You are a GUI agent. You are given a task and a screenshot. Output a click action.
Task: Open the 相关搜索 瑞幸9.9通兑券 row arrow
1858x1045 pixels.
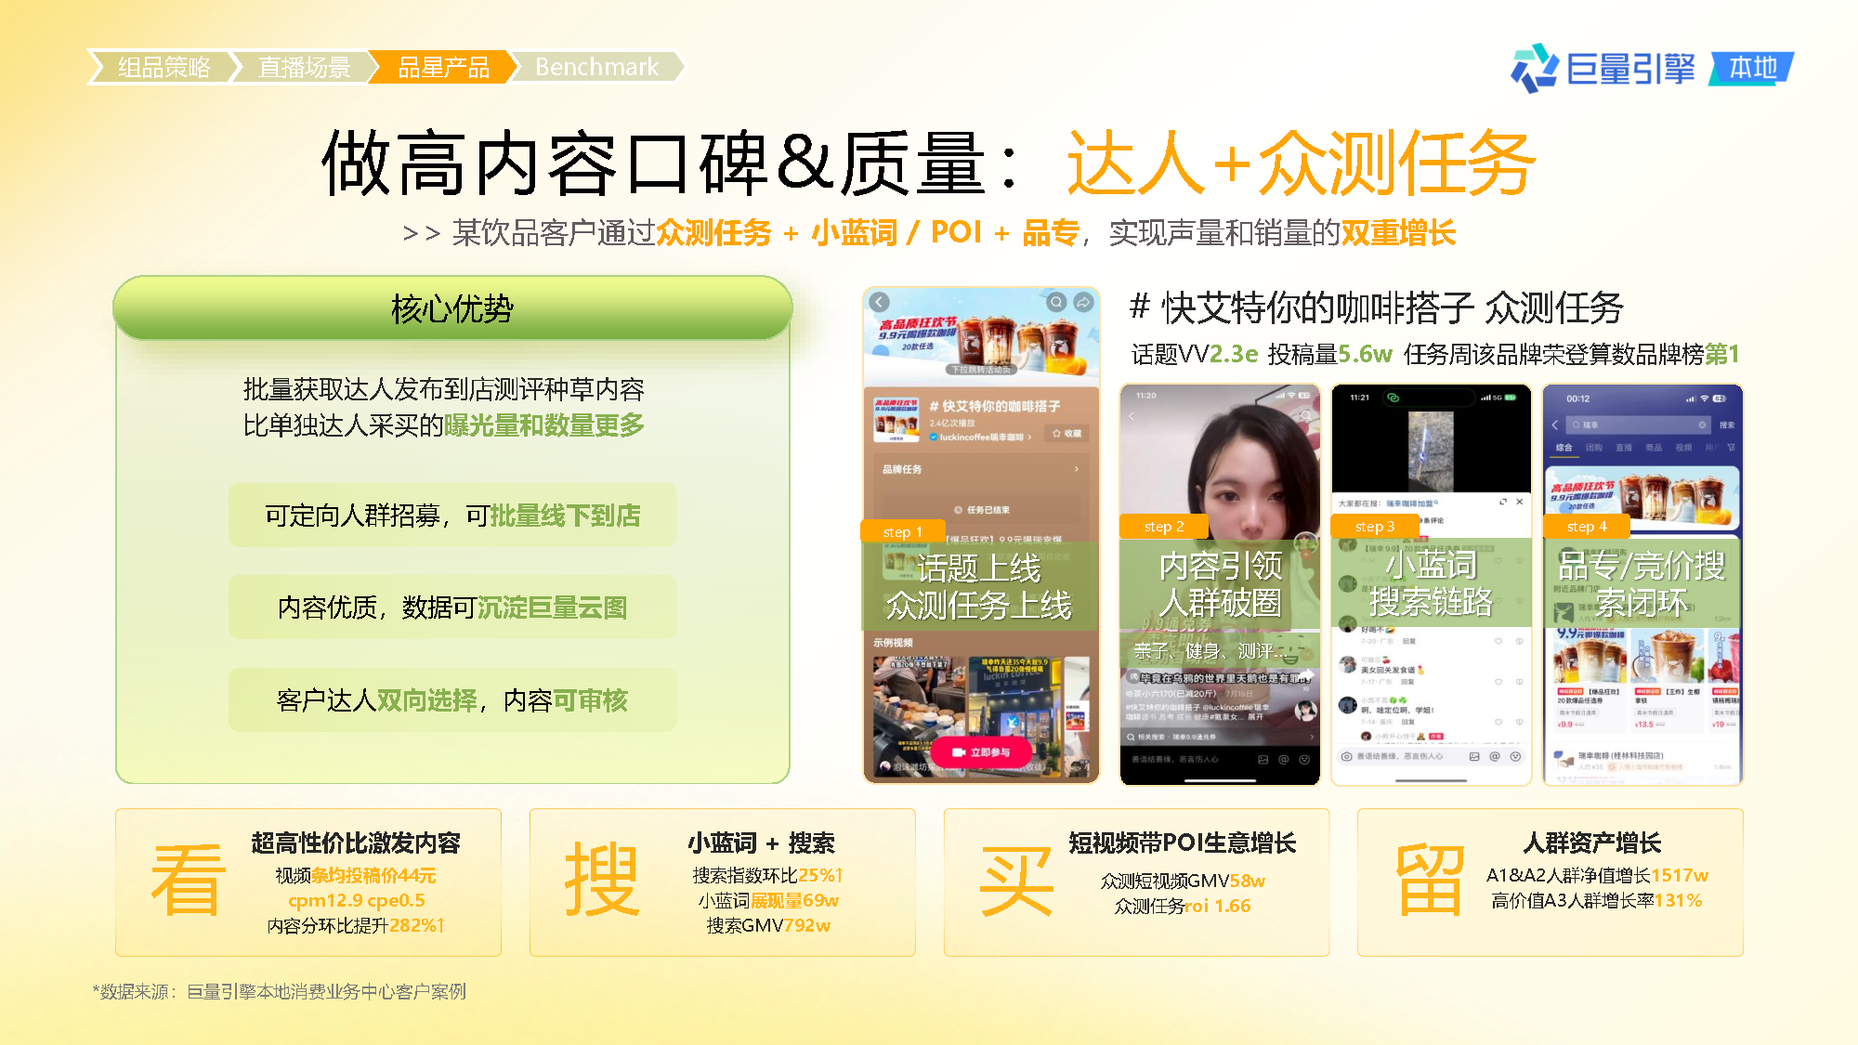[1312, 737]
